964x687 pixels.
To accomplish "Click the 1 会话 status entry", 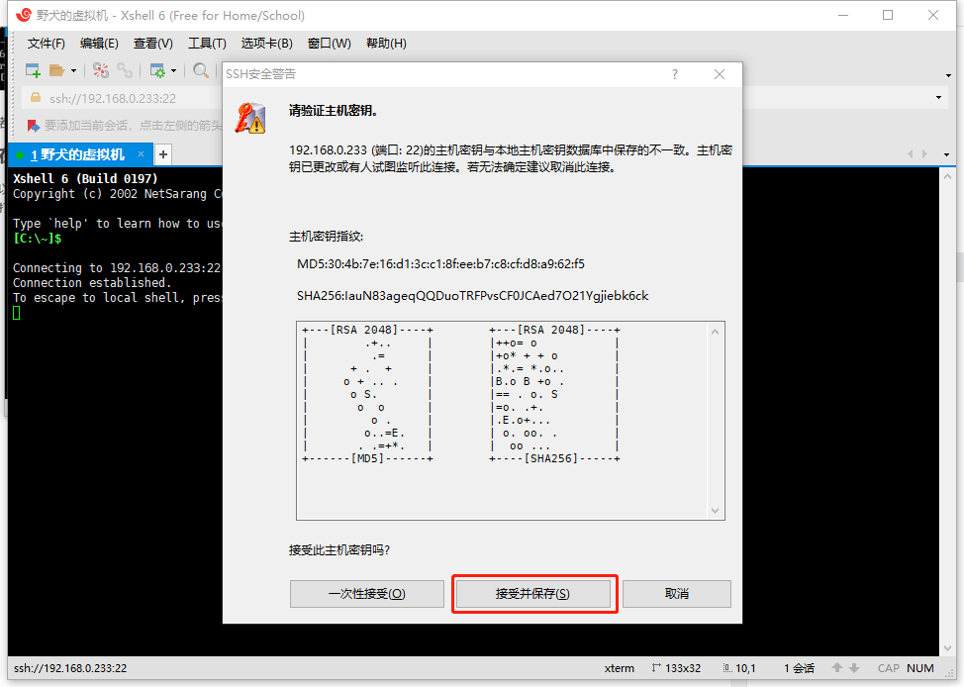I will (800, 668).
